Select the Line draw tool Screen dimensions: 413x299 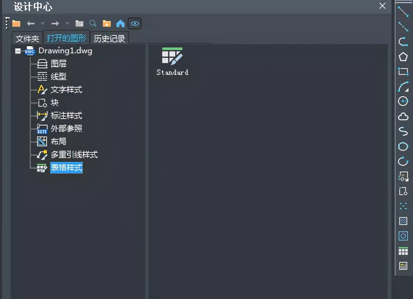[x=403, y=12]
